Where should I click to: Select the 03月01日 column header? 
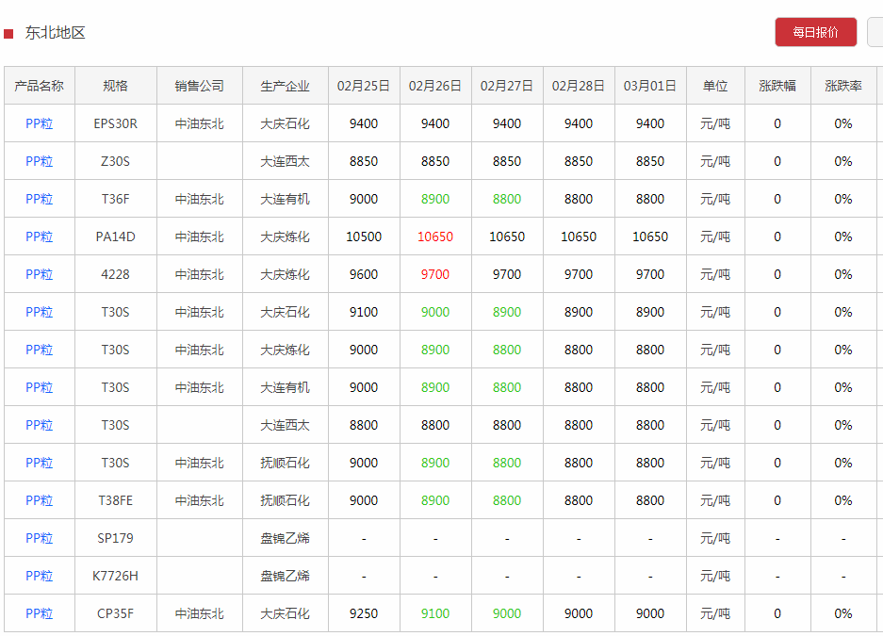tap(650, 86)
